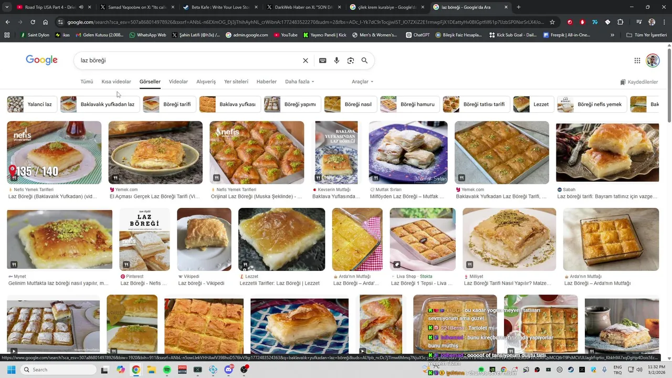
Task: Open the Windows Start menu
Action: click(x=11, y=370)
